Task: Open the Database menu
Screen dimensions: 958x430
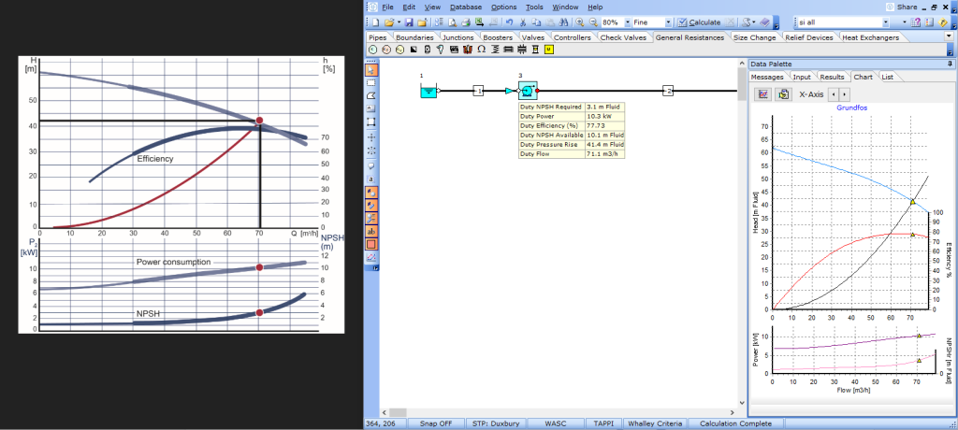Action: tap(466, 7)
